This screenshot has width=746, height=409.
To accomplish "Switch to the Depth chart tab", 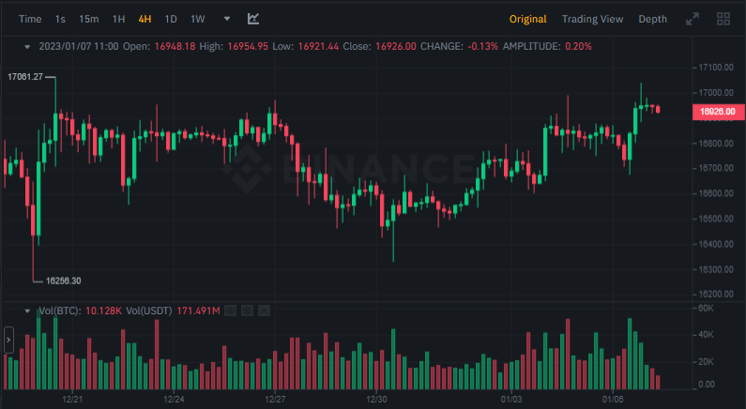I will point(653,19).
